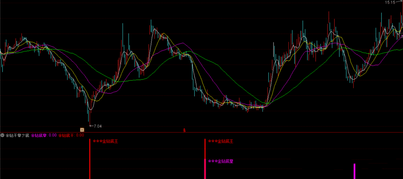Click the red $ marker icon on the axis
The width and height of the screenshot is (403, 179).
tap(184, 130)
